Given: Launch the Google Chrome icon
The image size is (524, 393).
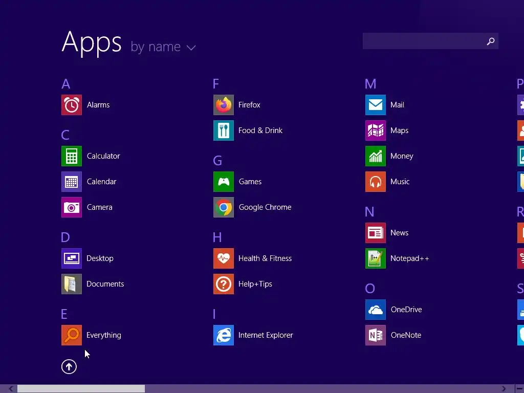Looking at the screenshot, I should pyautogui.click(x=224, y=207).
